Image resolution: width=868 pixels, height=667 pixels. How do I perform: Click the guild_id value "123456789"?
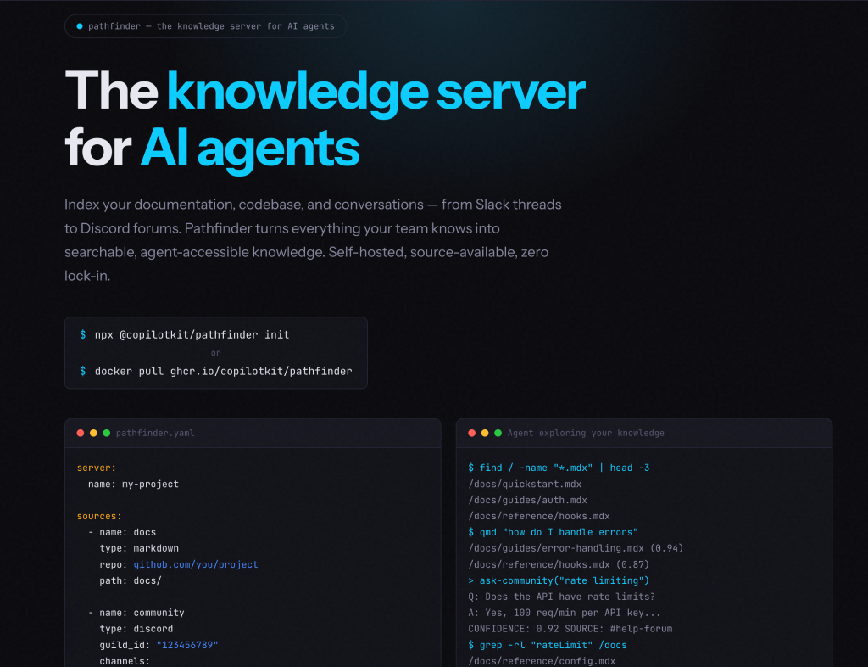187,645
